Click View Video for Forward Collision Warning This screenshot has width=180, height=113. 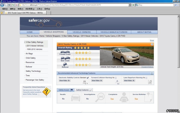97,81
